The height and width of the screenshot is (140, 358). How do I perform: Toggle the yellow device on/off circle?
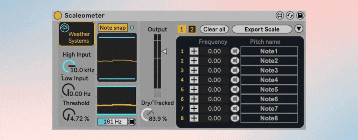click(x=58, y=16)
